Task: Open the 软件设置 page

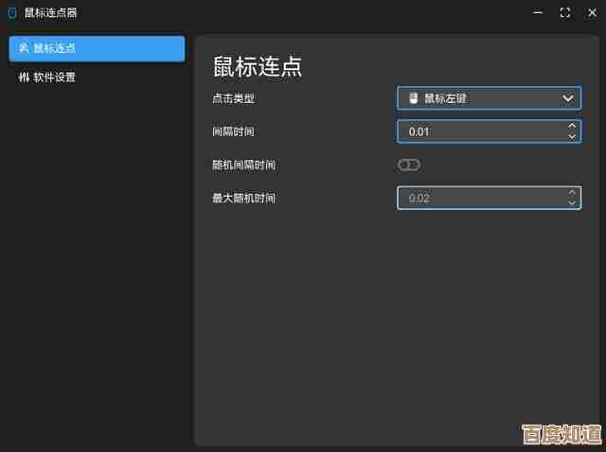Action: point(55,78)
